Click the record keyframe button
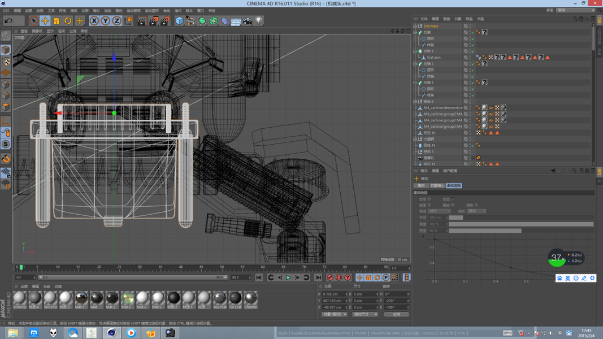Image resolution: width=603 pixels, height=339 pixels. tap(330, 277)
